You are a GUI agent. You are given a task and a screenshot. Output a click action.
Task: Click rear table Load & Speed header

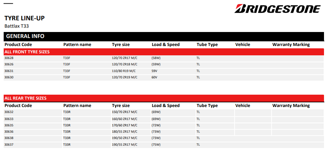pos(166,105)
